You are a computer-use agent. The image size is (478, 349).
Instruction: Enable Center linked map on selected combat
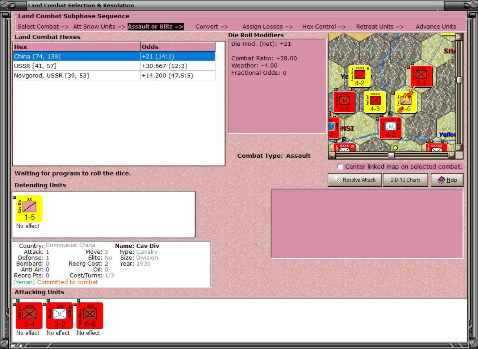coord(340,167)
